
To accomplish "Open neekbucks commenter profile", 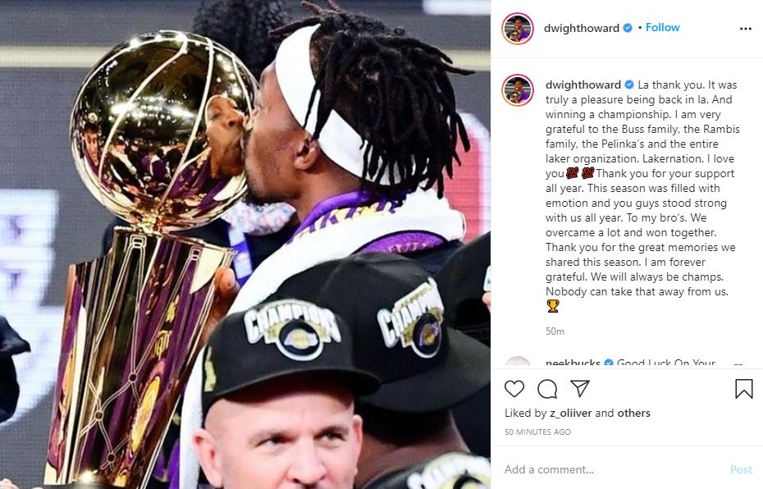I will (x=573, y=363).
